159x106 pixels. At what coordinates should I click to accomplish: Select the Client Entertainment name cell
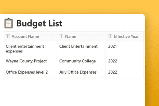click(81, 49)
